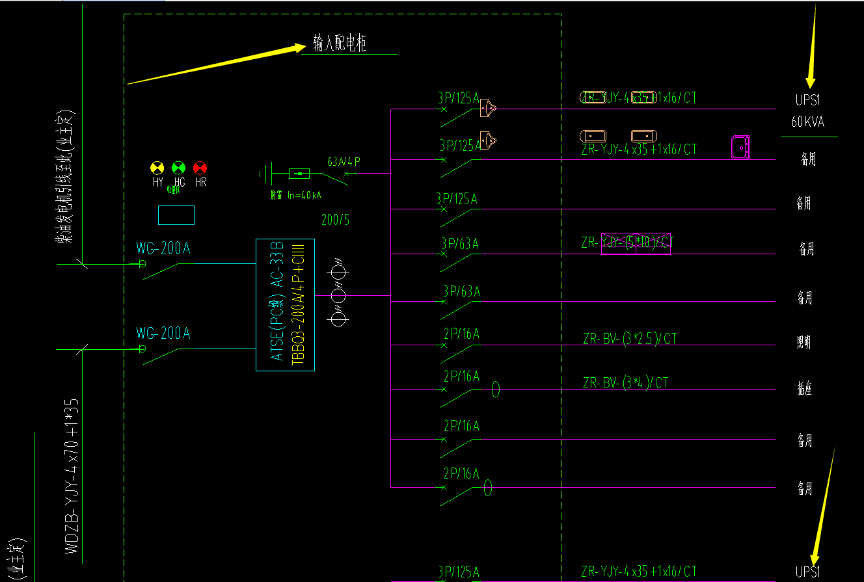Select the yellow TBBQ3-200A/4P+CIIII text
The width and height of the screenshot is (864, 582).
point(299,304)
